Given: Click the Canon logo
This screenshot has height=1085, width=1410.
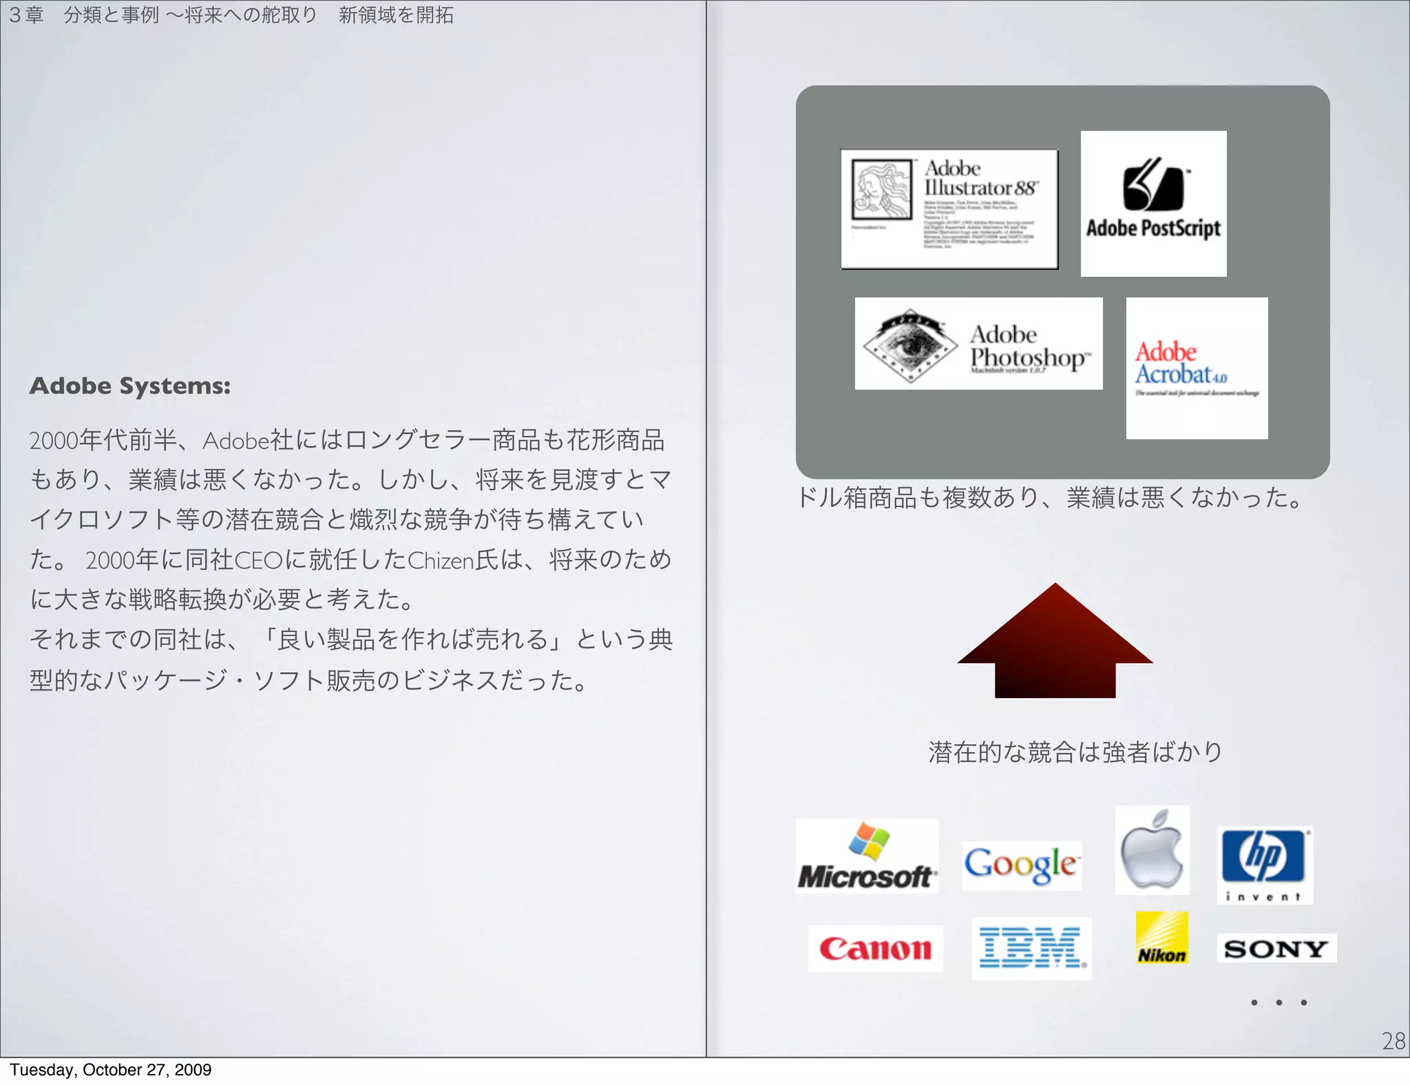Looking at the screenshot, I should pyautogui.click(x=875, y=949).
